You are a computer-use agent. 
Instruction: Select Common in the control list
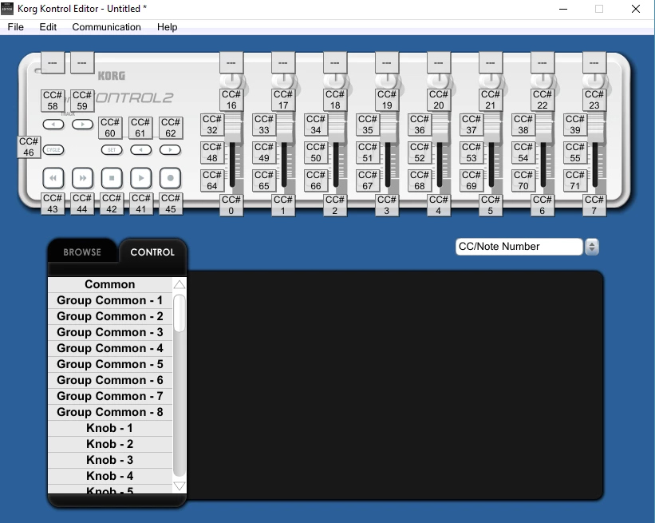[110, 284]
